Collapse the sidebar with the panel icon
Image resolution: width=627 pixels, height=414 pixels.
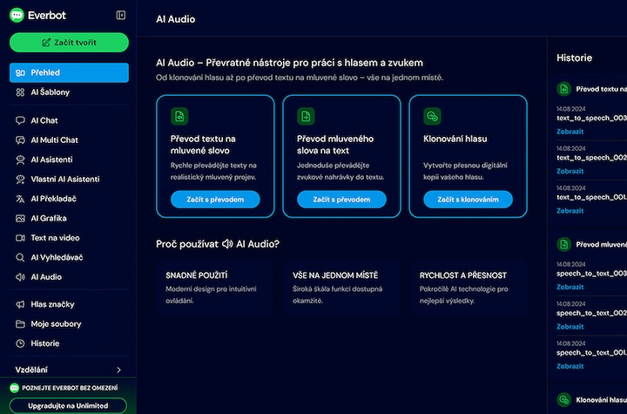121,15
